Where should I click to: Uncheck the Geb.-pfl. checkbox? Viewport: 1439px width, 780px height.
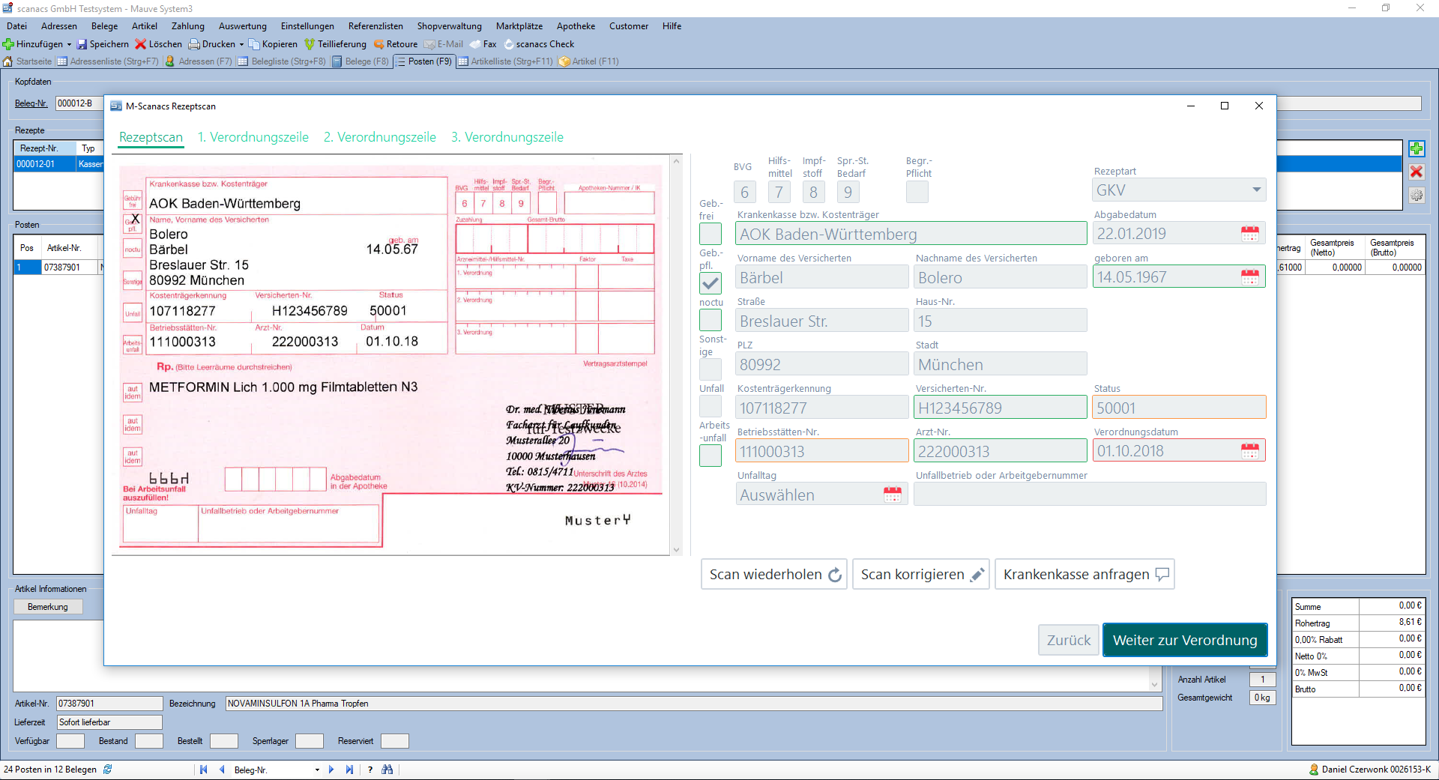point(711,283)
